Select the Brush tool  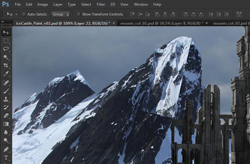pos(6,91)
